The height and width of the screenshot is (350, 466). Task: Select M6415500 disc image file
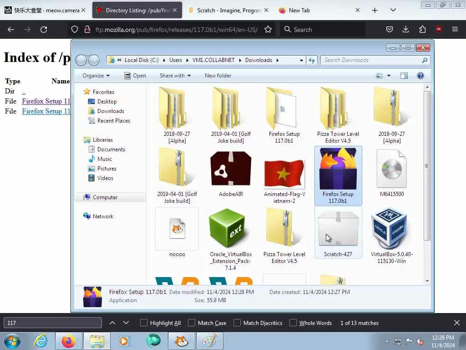[392, 173]
